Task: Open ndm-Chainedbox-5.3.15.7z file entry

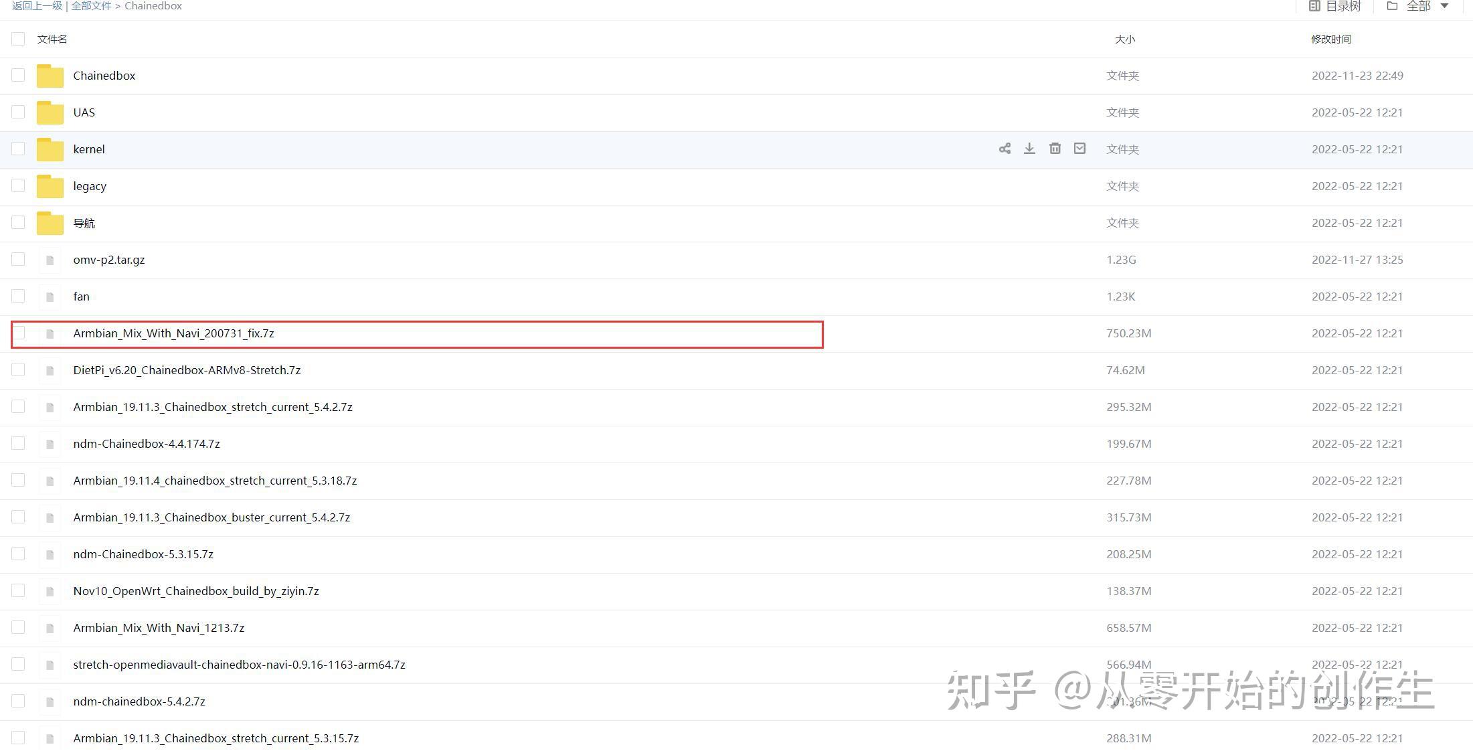Action: pos(143,554)
